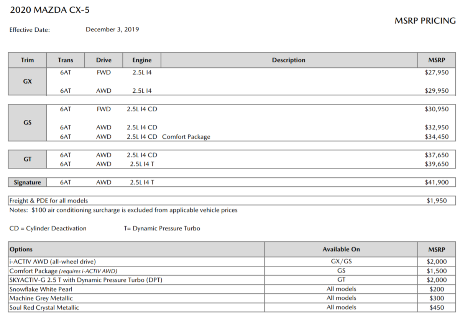Click the 'Options' table header
Screen dimensions: 460x317
coord(136,249)
